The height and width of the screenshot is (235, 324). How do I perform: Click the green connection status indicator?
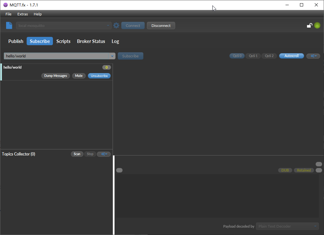pos(317,25)
